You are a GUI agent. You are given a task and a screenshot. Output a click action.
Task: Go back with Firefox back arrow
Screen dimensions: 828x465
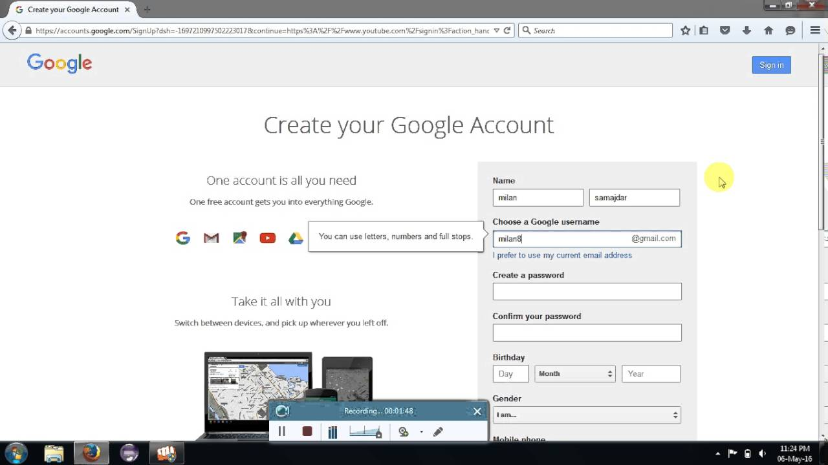coord(12,30)
